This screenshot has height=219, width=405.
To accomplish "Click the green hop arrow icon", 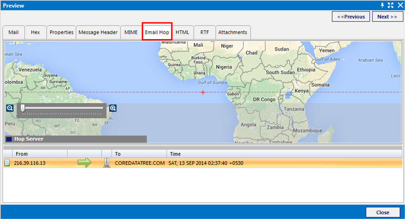I will (84, 163).
